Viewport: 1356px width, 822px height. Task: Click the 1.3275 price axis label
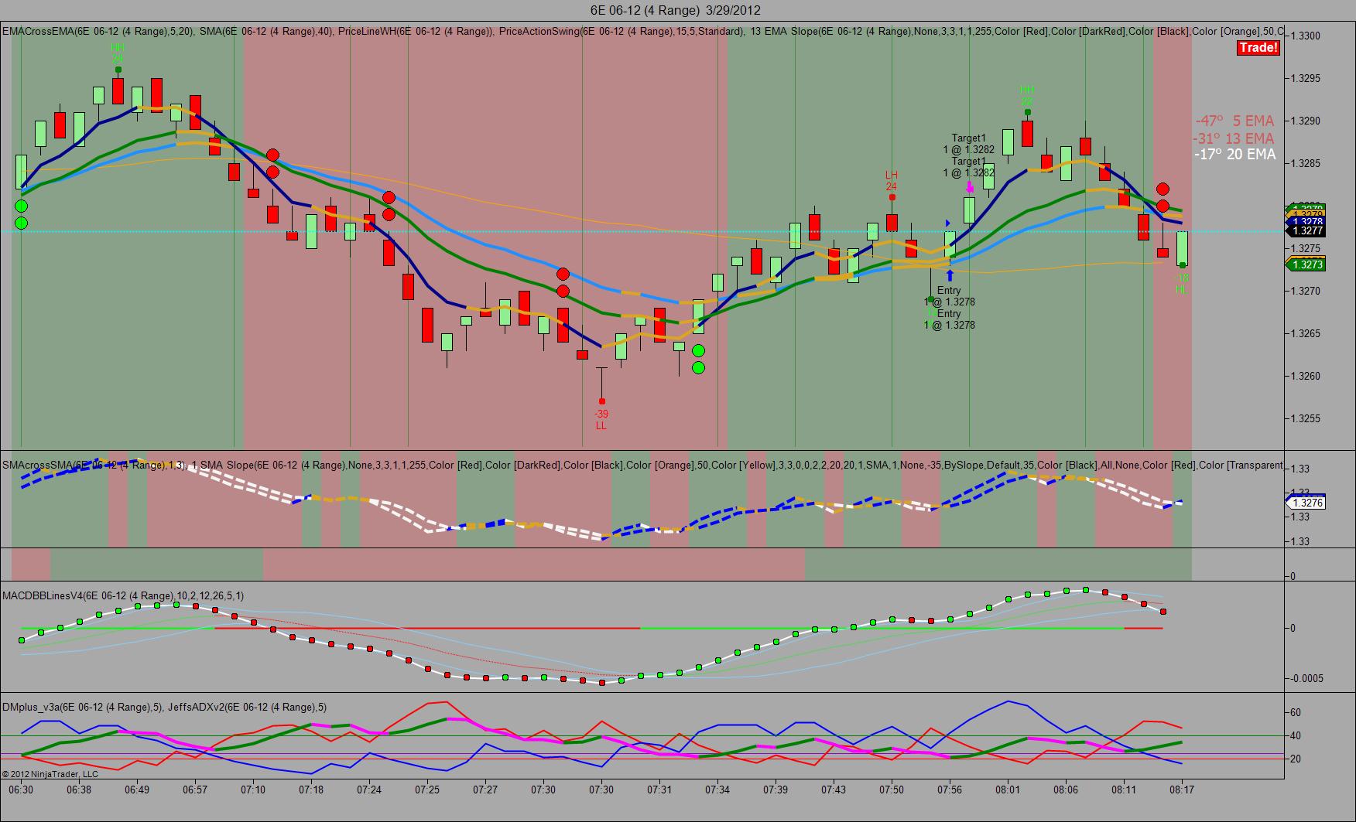coord(1305,248)
